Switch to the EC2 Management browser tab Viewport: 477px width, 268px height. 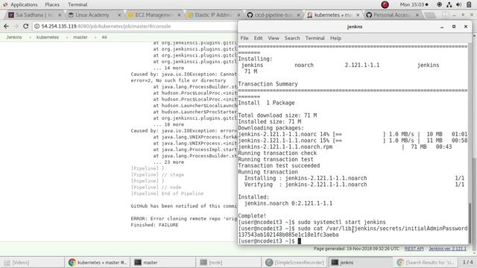[x=154, y=15]
